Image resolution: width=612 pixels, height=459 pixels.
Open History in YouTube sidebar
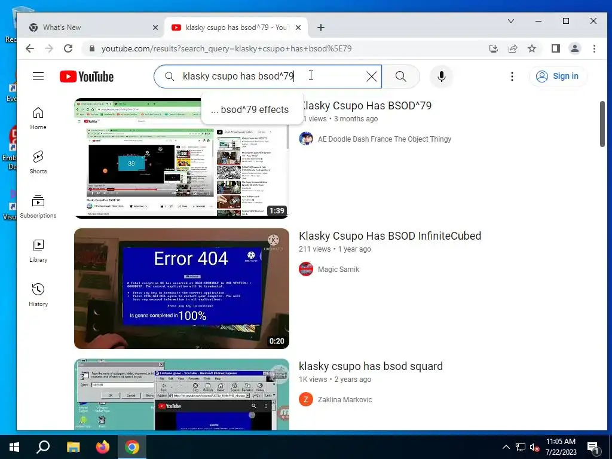[38, 295]
